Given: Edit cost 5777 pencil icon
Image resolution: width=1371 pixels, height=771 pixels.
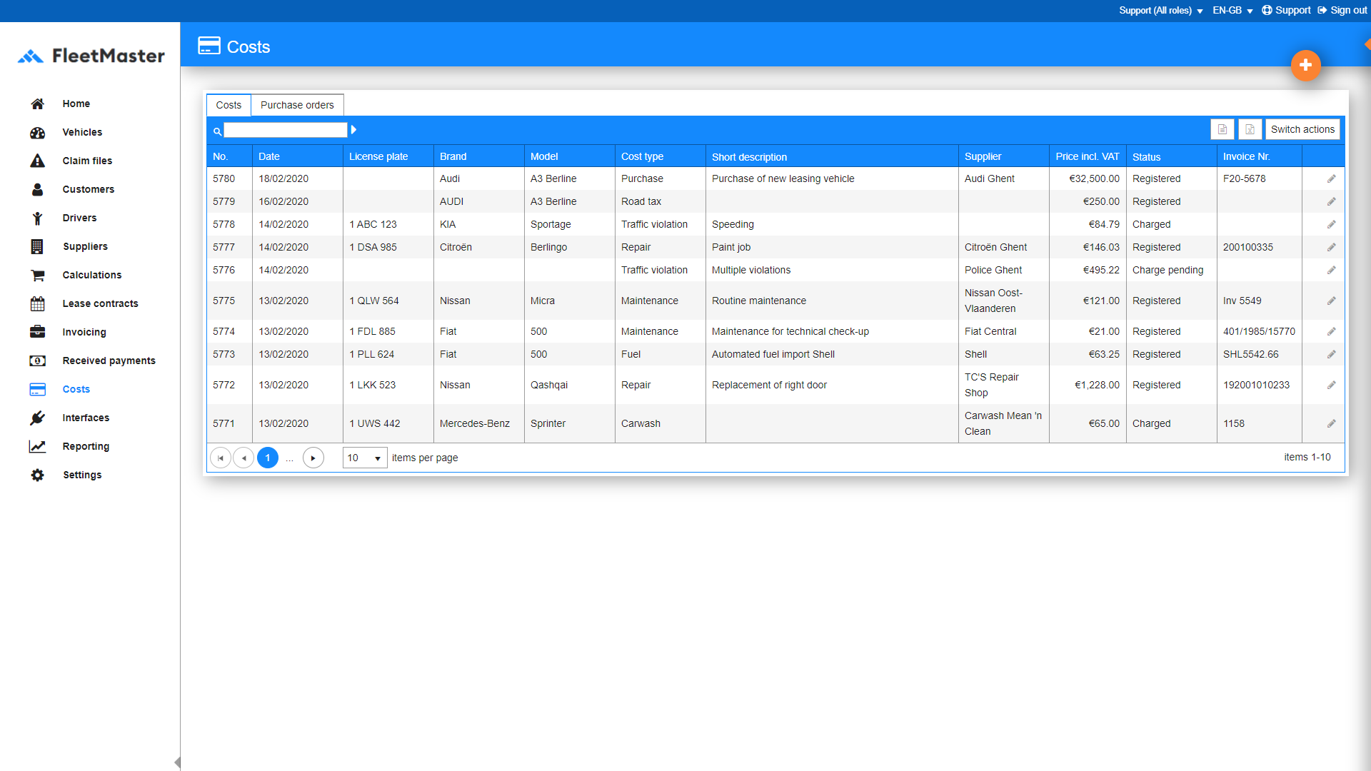Looking at the screenshot, I should coord(1331,247).
